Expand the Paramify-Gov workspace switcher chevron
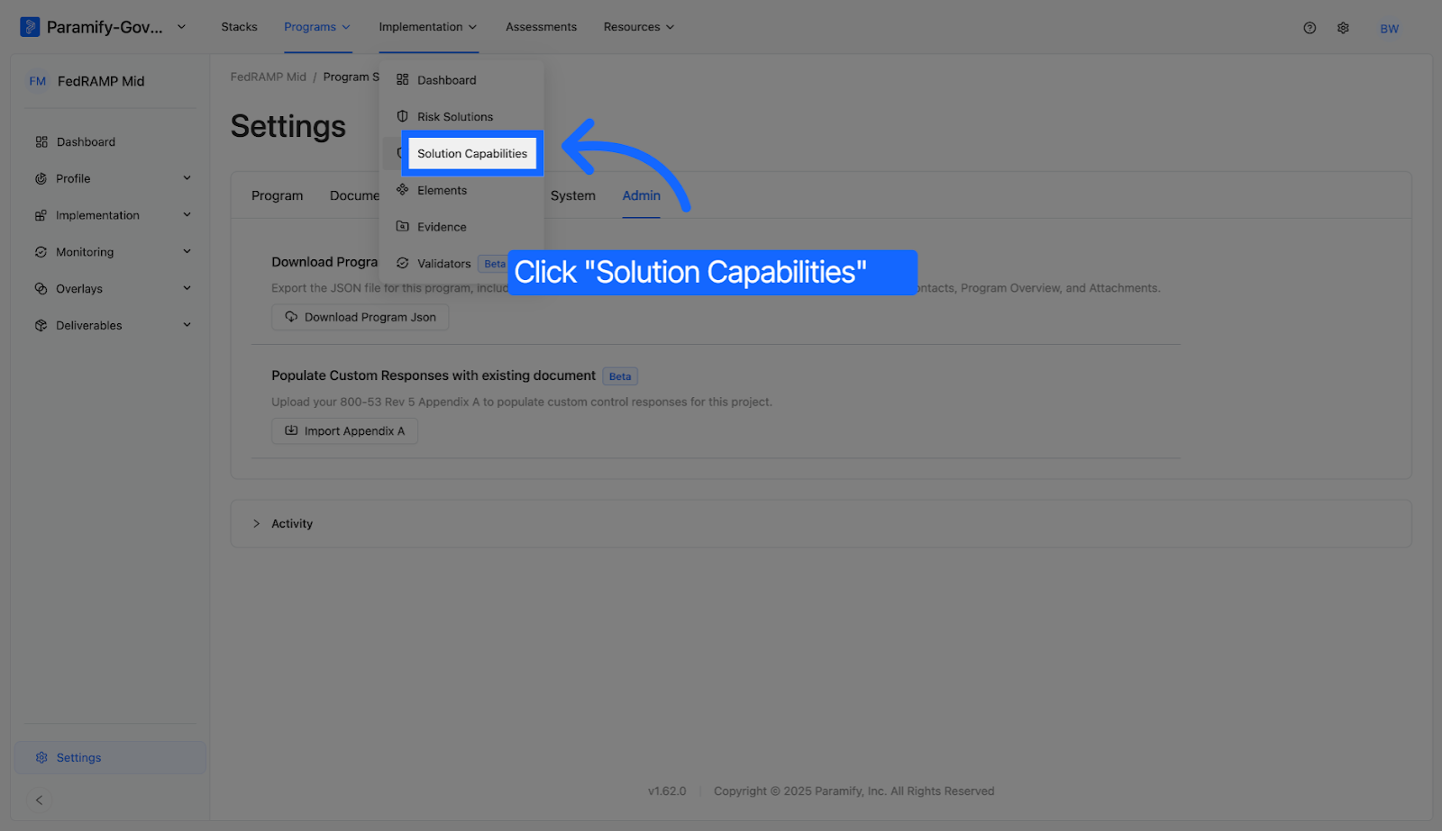Image resolution: width=1442 pixels, height=831 pixels. (181, 27)
